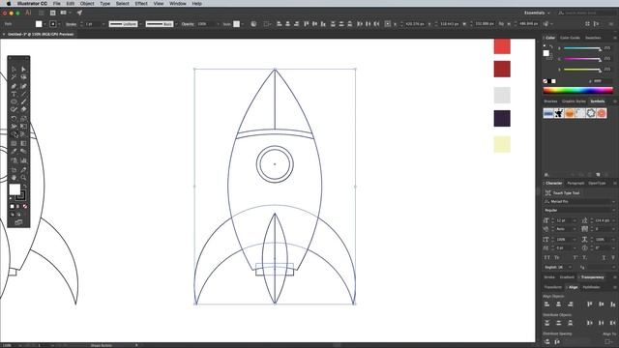The image size is (619, 348).
Task: Select the Pen tool
Action: click(x=14, y=86)
